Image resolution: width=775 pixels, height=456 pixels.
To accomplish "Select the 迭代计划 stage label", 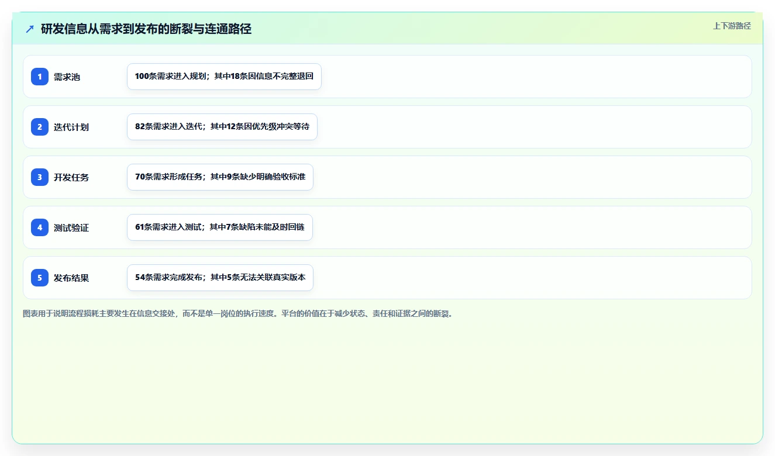I will click(x=71, y=127).
